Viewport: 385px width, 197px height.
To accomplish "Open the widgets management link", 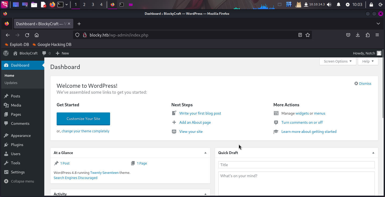I will coord(302,113).
